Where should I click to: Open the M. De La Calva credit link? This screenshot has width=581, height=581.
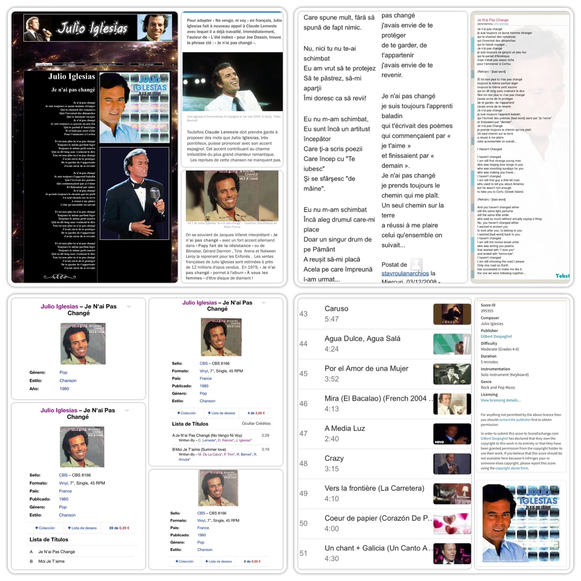pyautogui.click(x=210, y=454)
